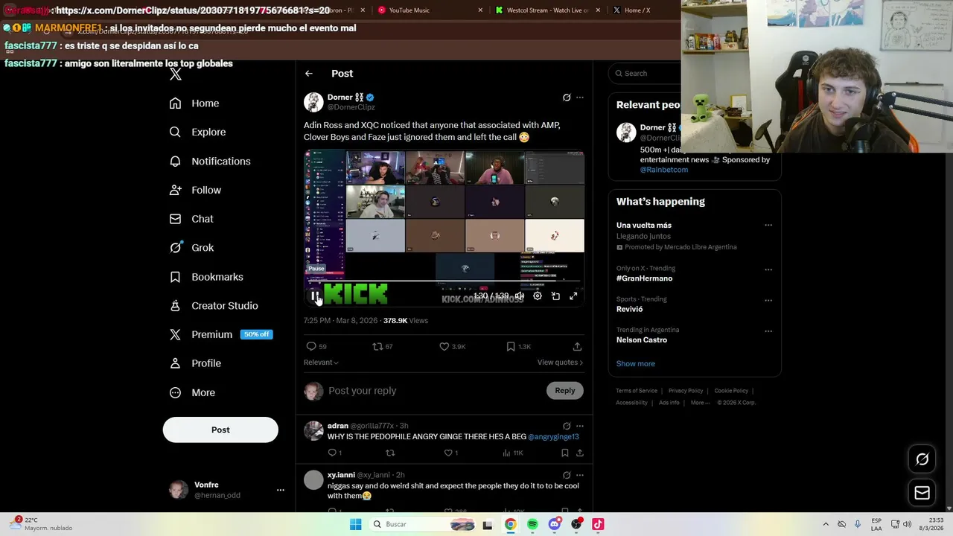Share Dorner's post via share icon
953x536 pixels.
(x=577, y=346)
